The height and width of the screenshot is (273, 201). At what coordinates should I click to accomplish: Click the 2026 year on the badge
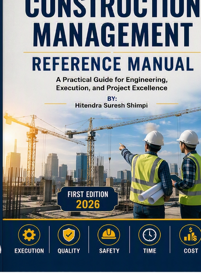tap(88, 204)
